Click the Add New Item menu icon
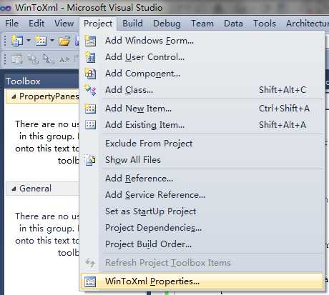Viewport: 329px width, 295px height. [90, 109]
